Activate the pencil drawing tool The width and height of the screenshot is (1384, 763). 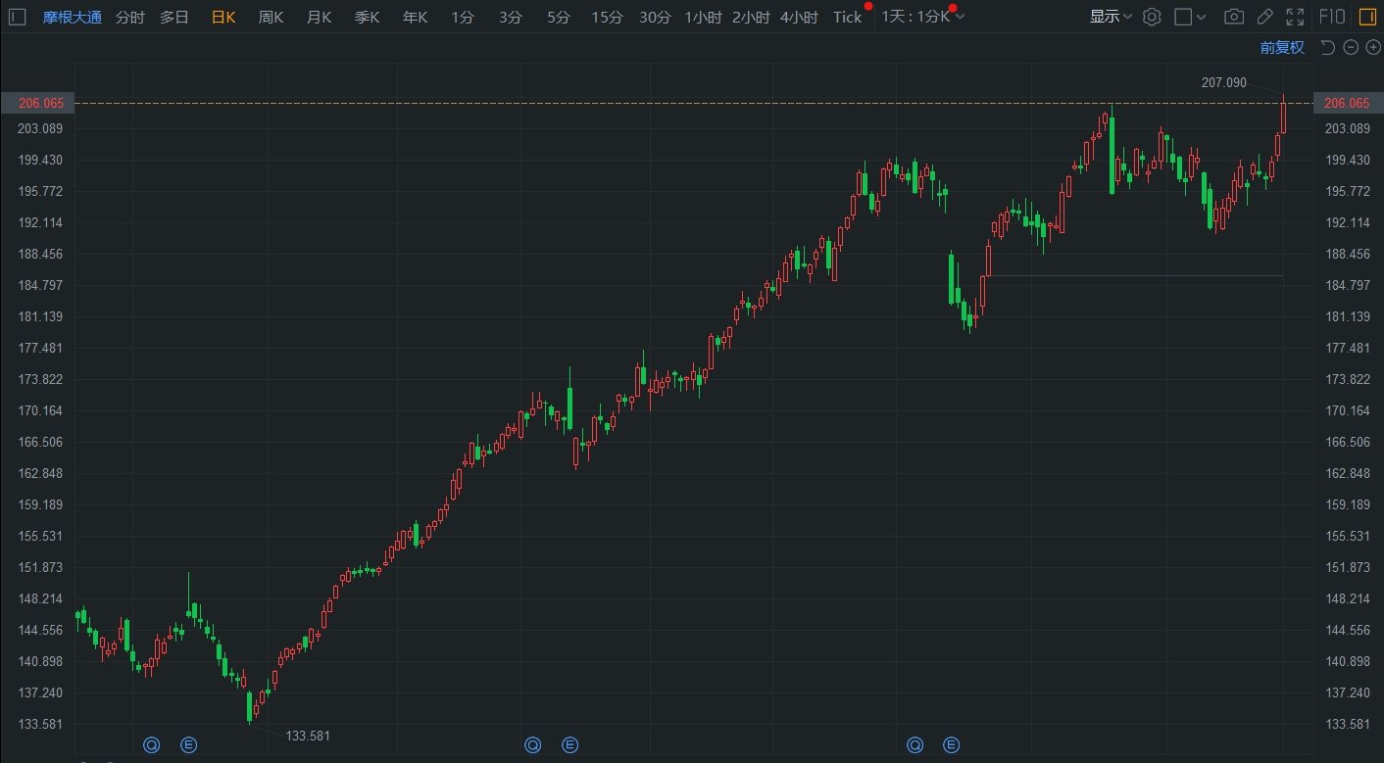pyautogui.click(x=1265, y=17)
